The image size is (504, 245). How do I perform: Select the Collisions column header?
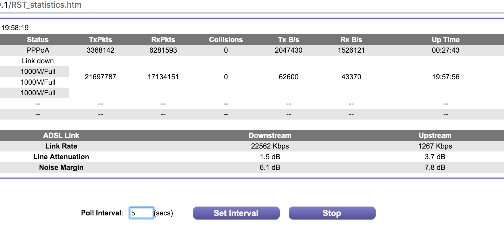coord(226,40)
